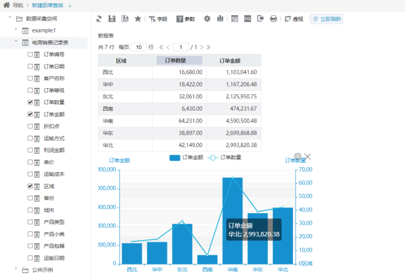Expand the 公共示例 folder
The width and height of the screenshot is (405, 279).
(16, 269)
